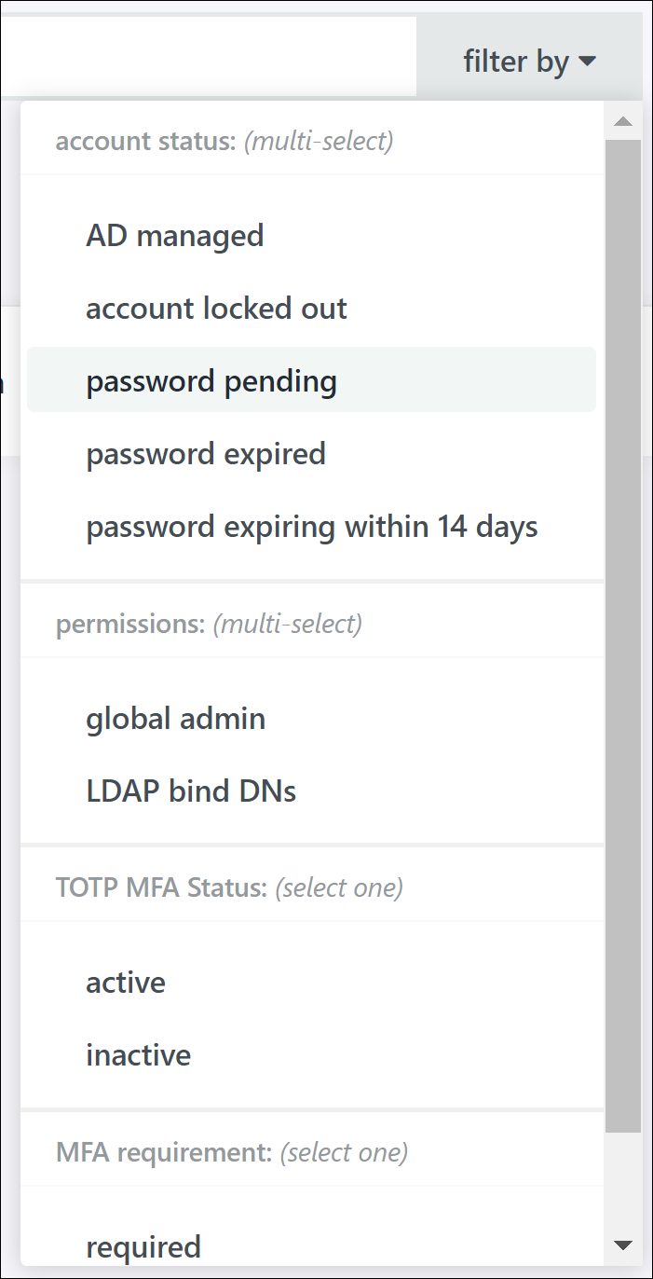Choose the password pending option

pos(211,381)
